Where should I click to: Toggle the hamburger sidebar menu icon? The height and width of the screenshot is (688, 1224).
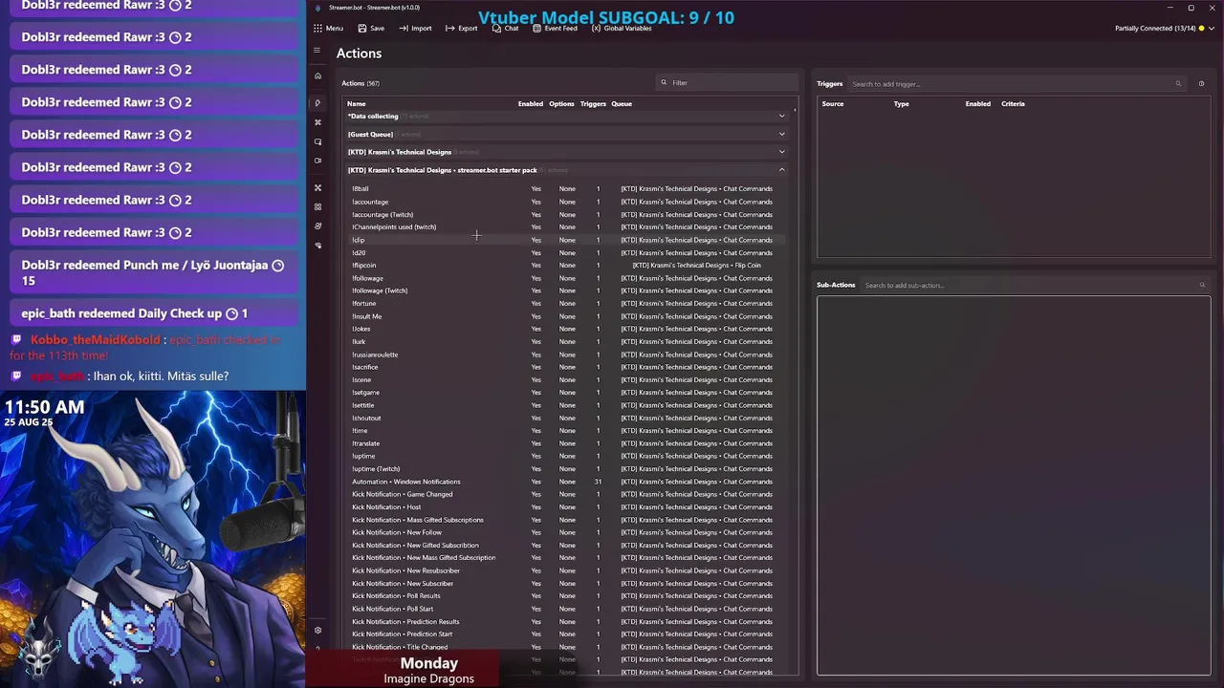(317, 50)
